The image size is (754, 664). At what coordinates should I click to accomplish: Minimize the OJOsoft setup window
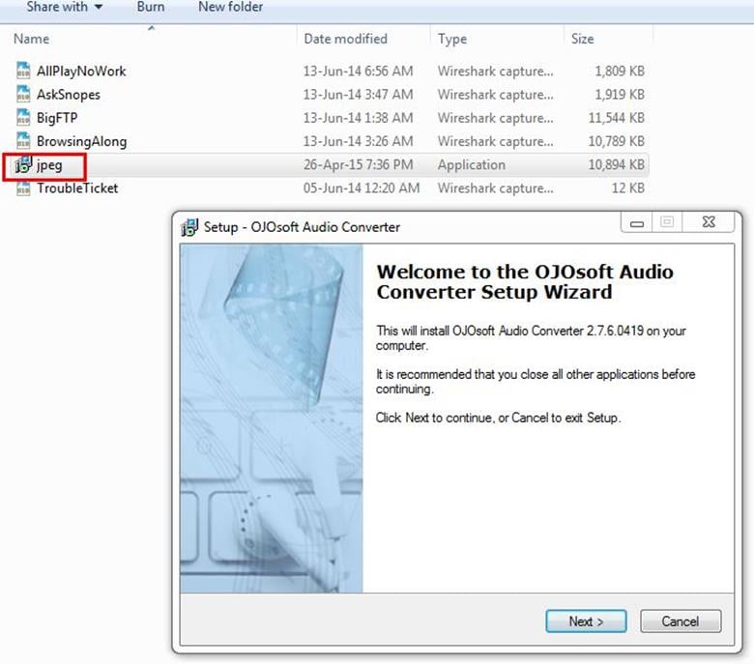tap(637, 223)
